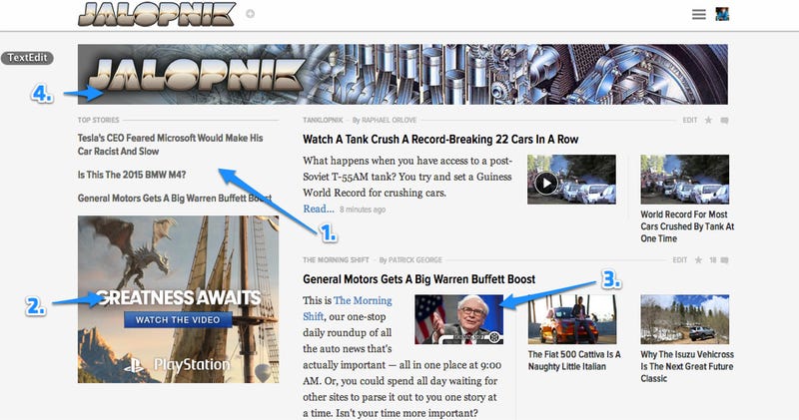Open the user avatar in the header
799x420 pixels.
pyautogui.click(x=722, y=14)
